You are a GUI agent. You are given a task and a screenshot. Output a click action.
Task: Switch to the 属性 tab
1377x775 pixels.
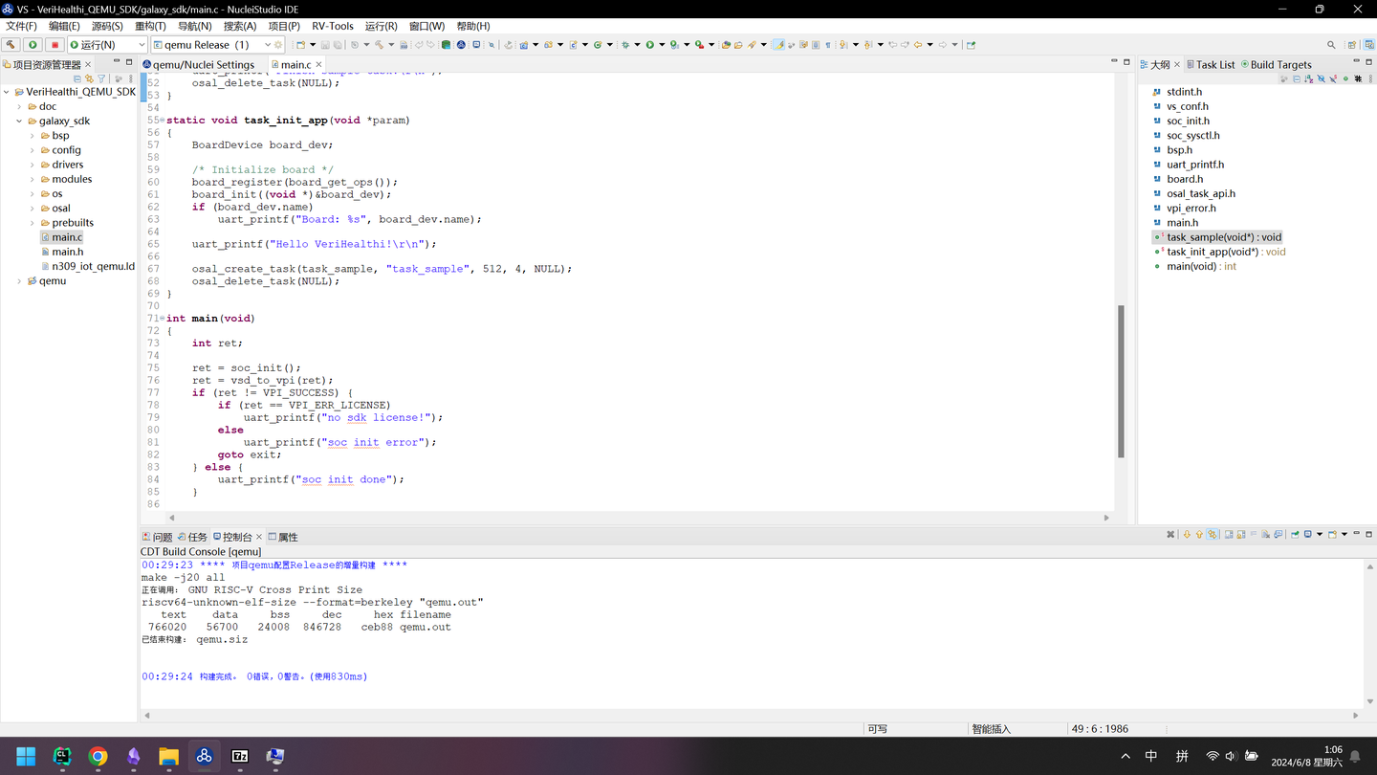pyautogui.click(x=283, y=537)
